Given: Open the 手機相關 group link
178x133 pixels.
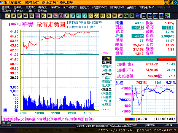Looking at the screenshot, I should click(75, 27).
